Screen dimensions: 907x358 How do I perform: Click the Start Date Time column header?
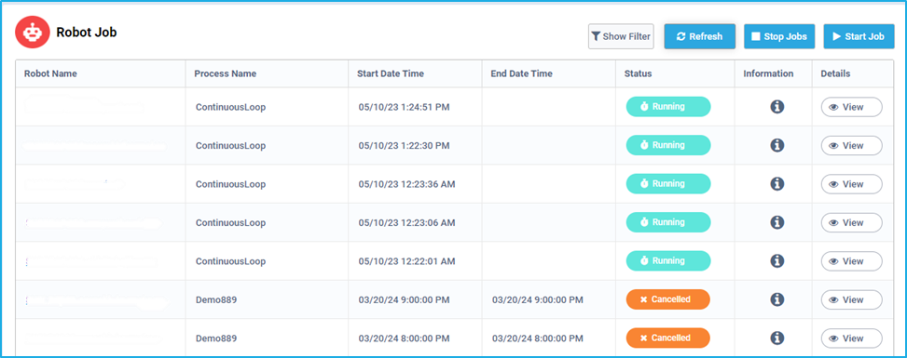pyautogui.click(x=391, y=73)
